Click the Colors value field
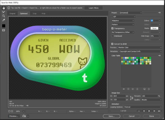 pos(154,21)
